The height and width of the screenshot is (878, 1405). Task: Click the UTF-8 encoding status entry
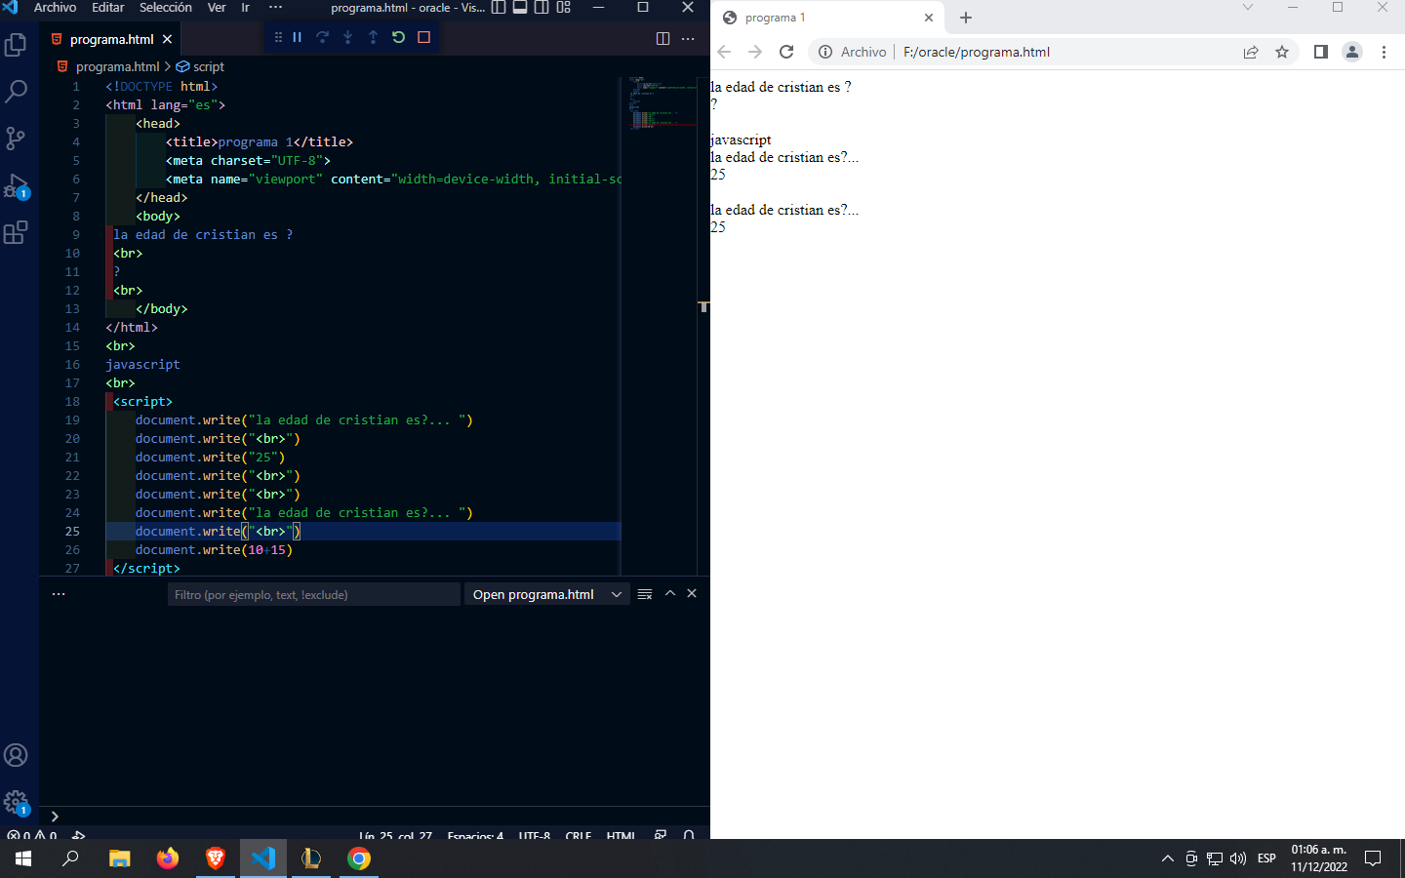[x=535, y=835]
